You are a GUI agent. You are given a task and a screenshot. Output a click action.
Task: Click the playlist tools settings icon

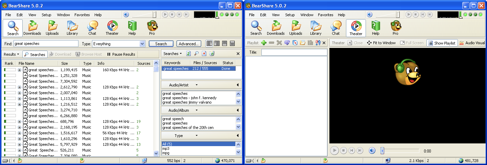318,43
